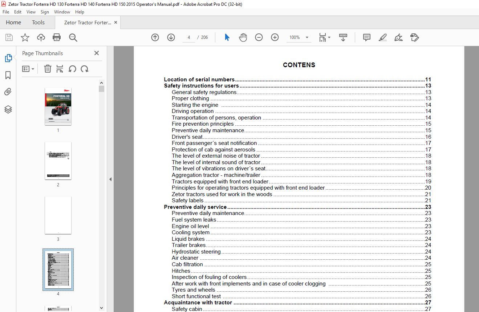Viewport: 479px width, 312px height.
Task: Zoom in with plus button
Action: [275, 37]
